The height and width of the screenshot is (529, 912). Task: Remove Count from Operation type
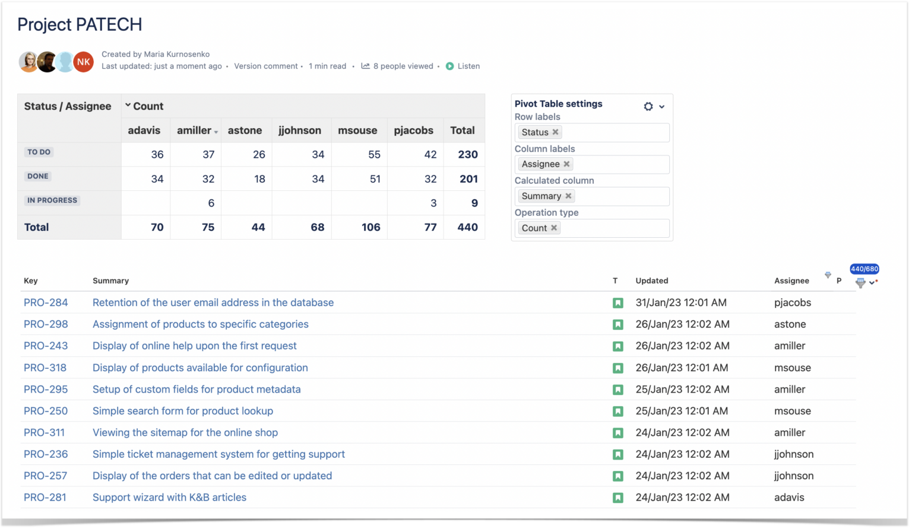(553, 227)
